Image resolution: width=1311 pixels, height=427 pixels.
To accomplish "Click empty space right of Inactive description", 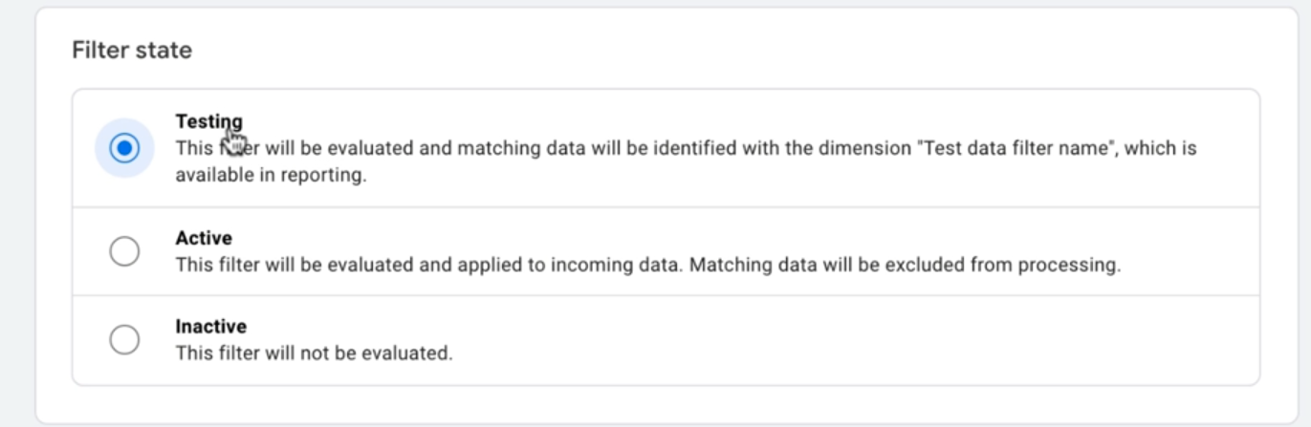I will (x=851, y=352).
